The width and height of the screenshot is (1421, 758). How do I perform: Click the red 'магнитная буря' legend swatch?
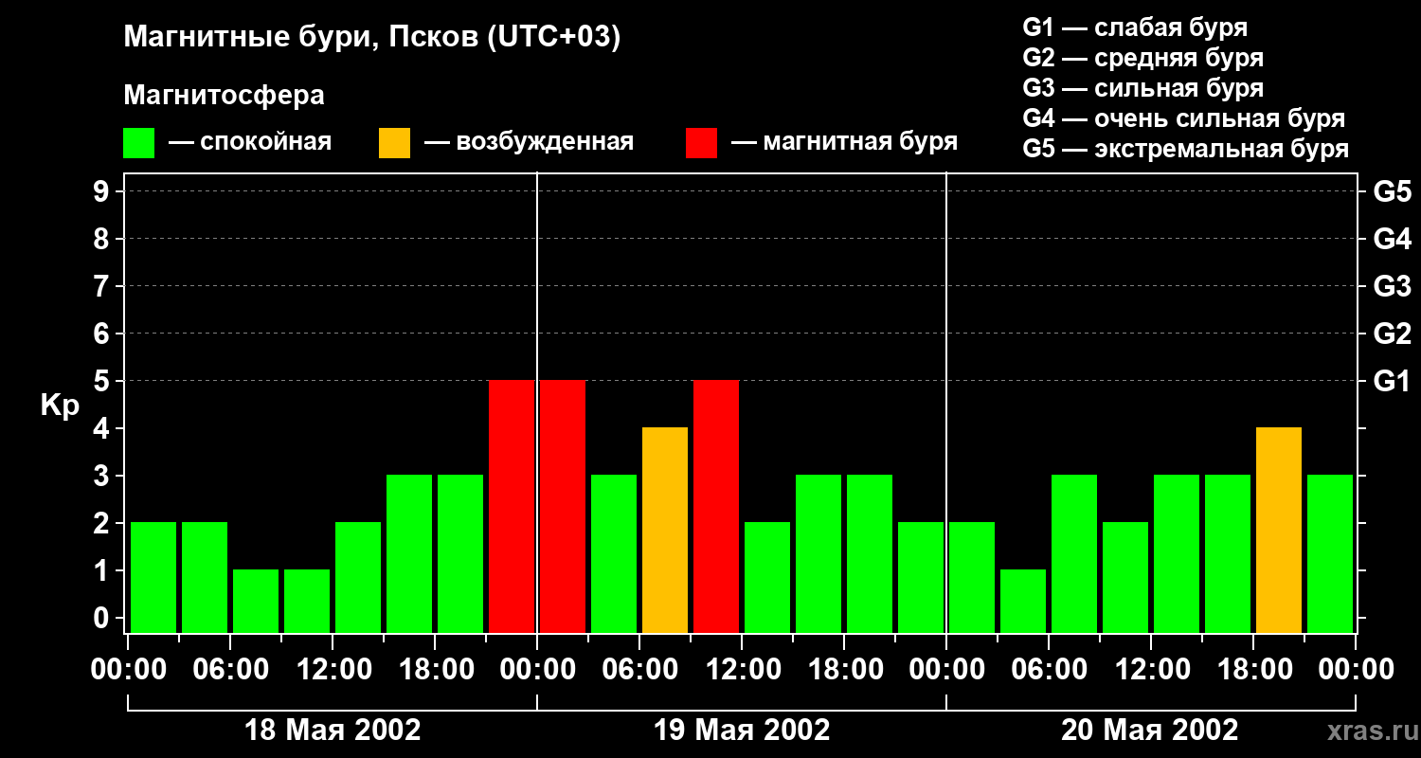[701, 143]
